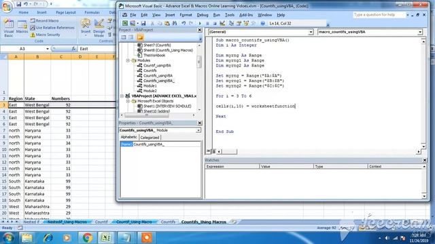Switch to NestedIf_Using Macros sheet tab
The width and height of the screenshot is (435, 244).
[x=67, y=222]
